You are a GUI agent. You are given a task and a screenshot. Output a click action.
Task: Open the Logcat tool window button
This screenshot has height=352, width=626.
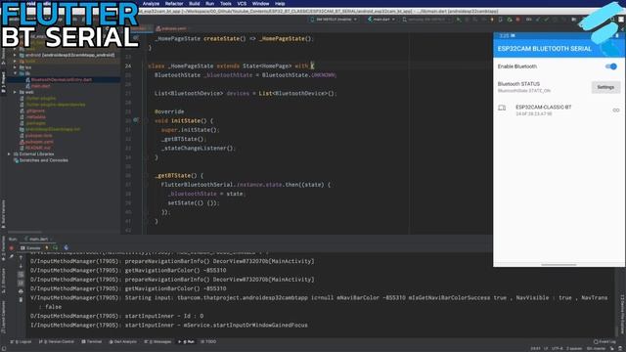click(22, 342)
